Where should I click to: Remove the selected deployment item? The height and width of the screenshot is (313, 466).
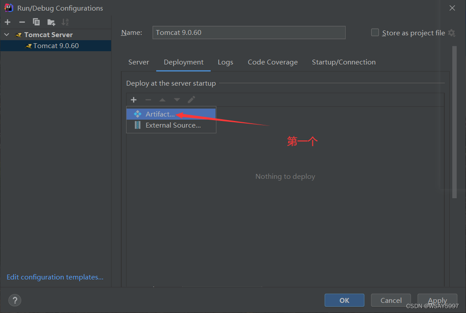148,100
